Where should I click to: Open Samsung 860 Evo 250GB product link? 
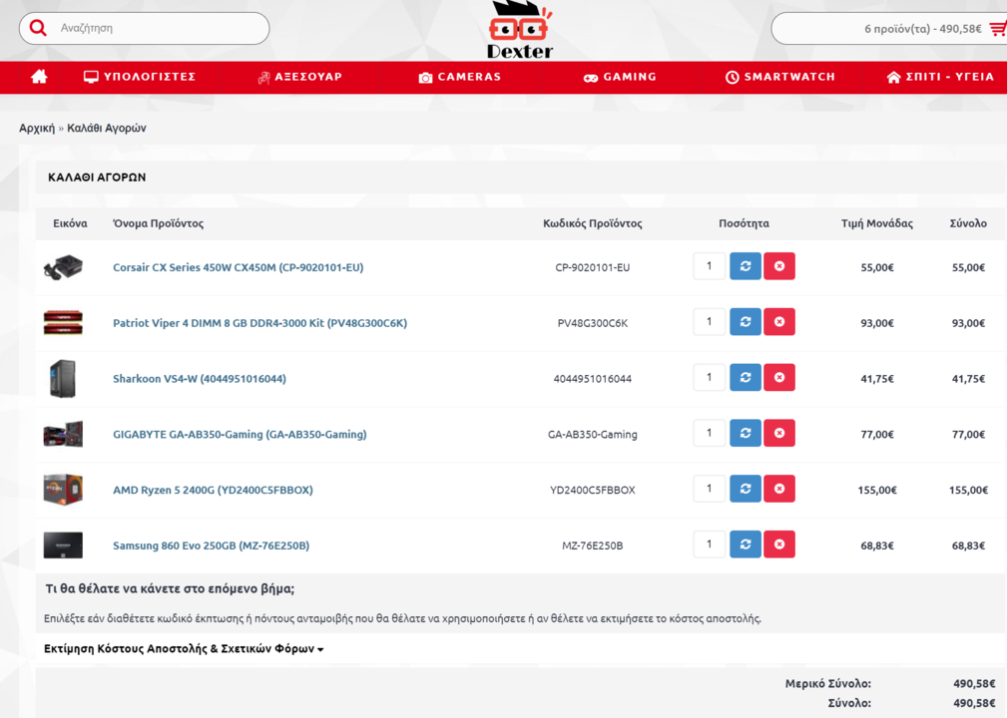tap(212, 546)
